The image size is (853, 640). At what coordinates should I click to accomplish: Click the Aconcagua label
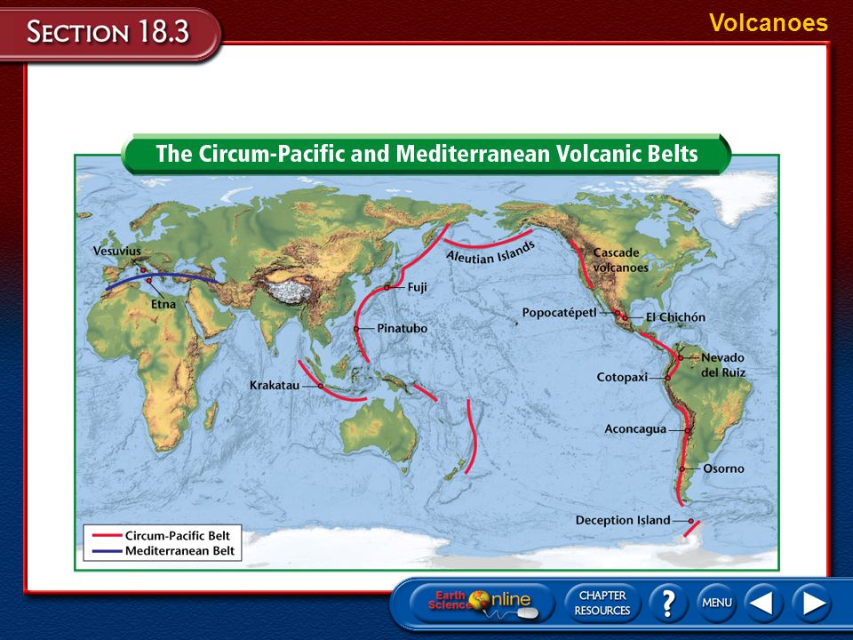point(635,428)
